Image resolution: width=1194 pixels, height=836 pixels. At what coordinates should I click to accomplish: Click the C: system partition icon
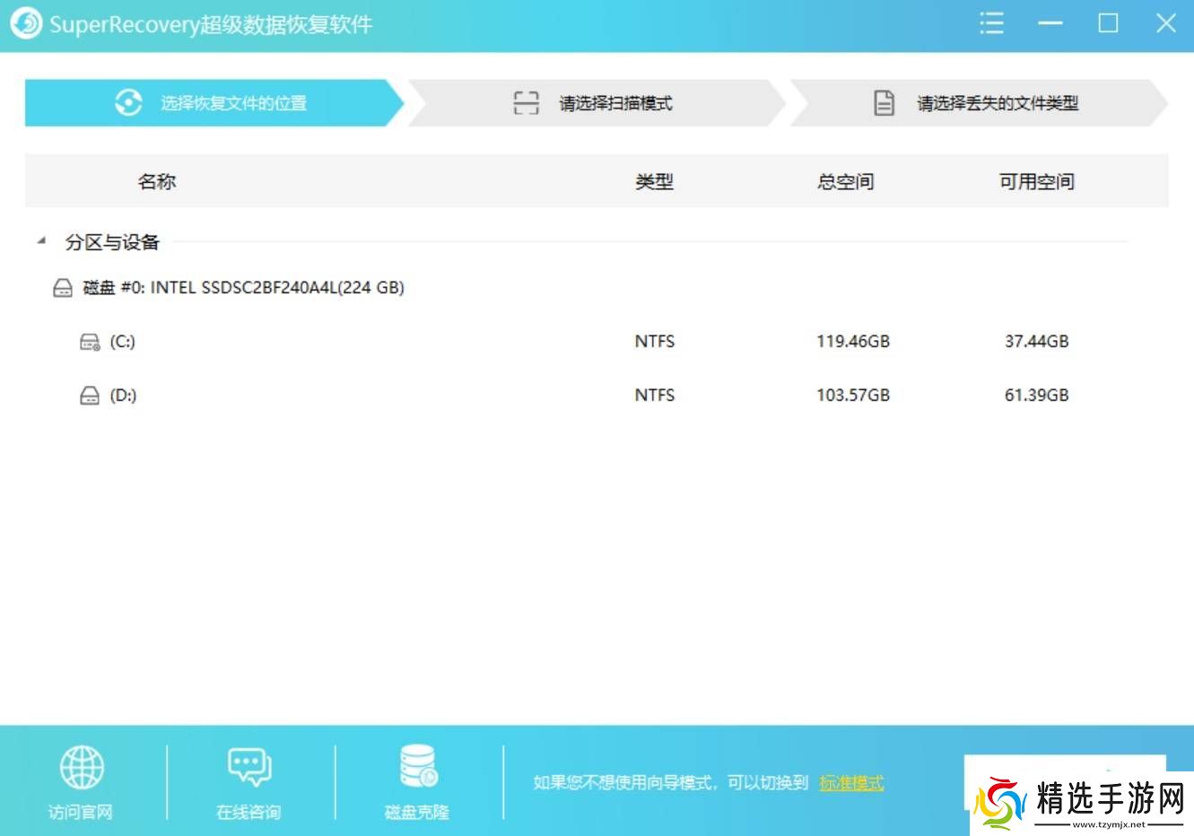[x=90, y=342]
